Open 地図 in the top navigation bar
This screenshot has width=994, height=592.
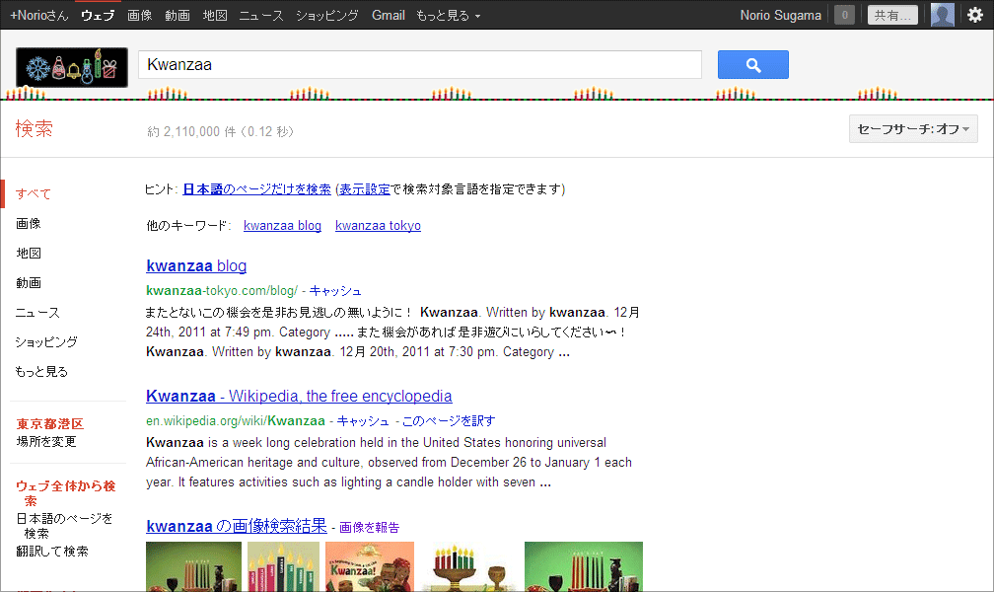pyautogui.click(x=215, y=15)
